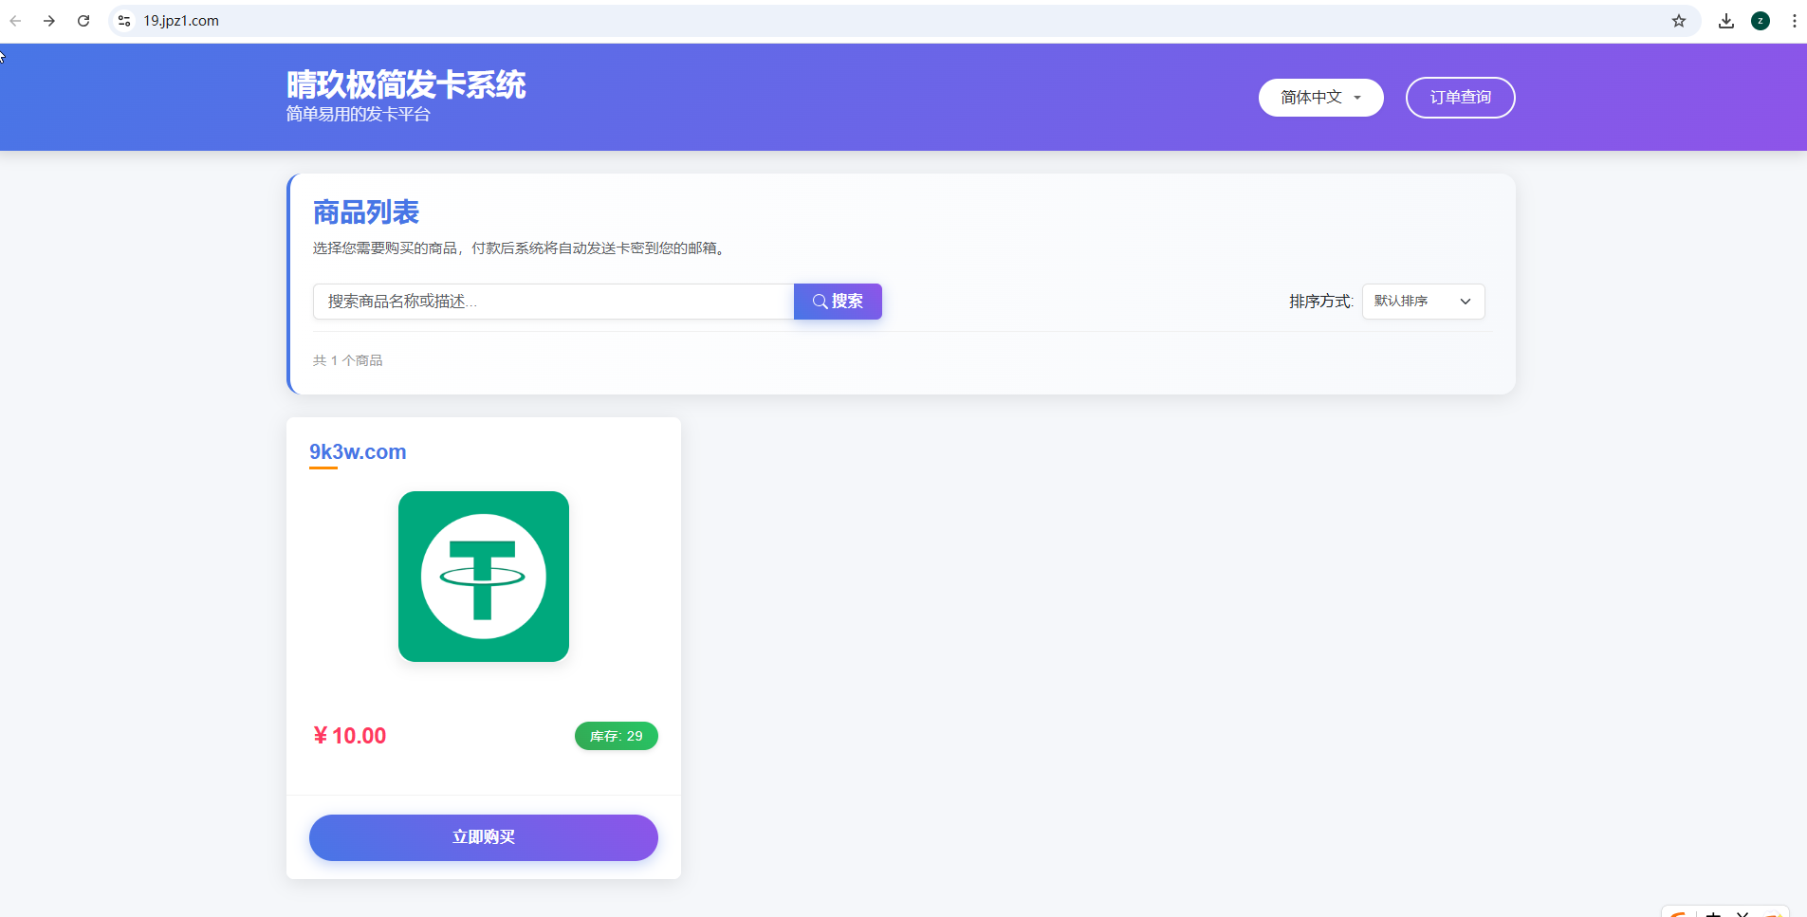Image resolution: width=1807 pixels, height=917 pixels.
Task: Click the 排序方式 label
Action: (x=1320, y=302)
